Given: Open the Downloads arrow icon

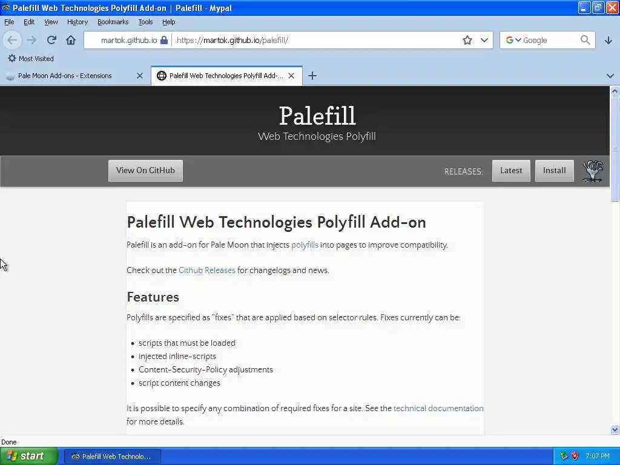Looking at the screenshot, I should [608, 41].
